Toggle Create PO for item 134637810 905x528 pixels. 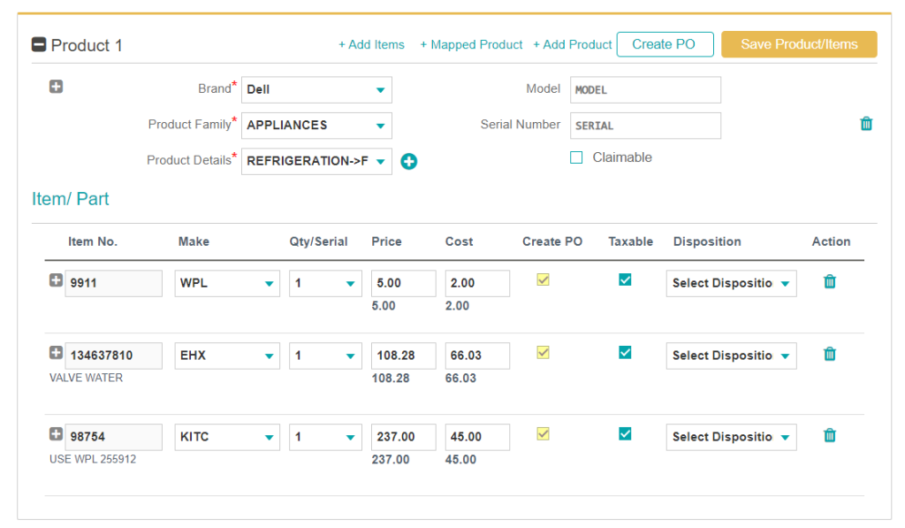click(x=544, y=352)
